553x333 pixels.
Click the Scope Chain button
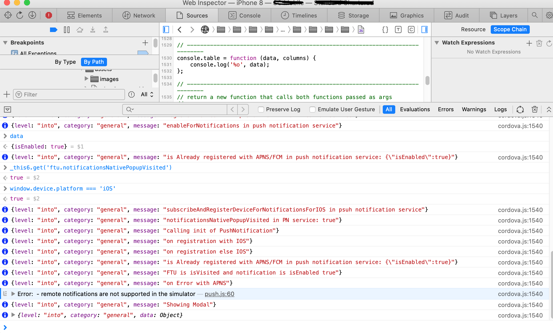[510, 29]
